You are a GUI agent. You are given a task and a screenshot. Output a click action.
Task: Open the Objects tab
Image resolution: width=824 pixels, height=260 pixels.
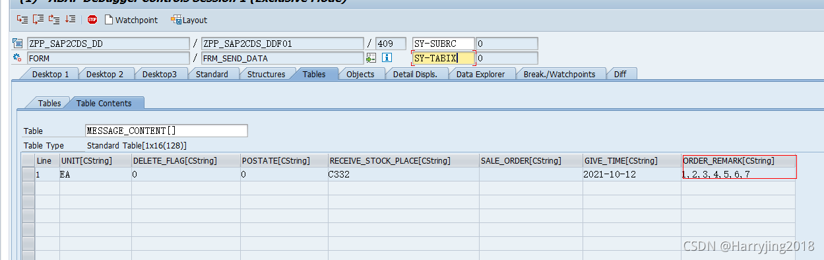[360, 74]
